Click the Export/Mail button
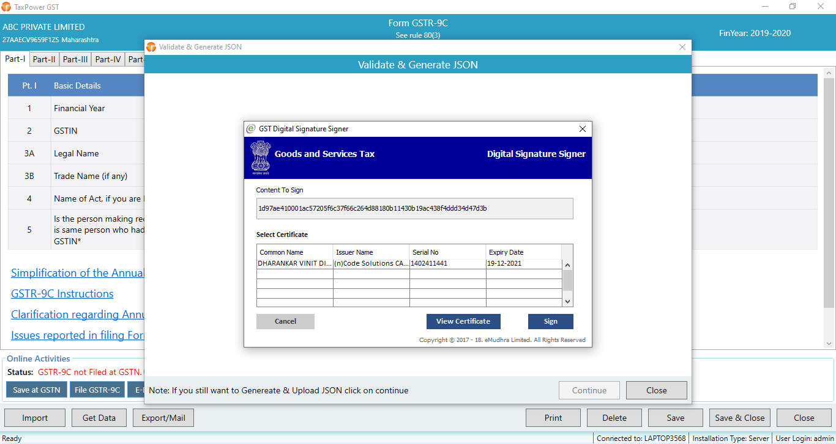This screenshot has width=836, height=444. (163, 418)
